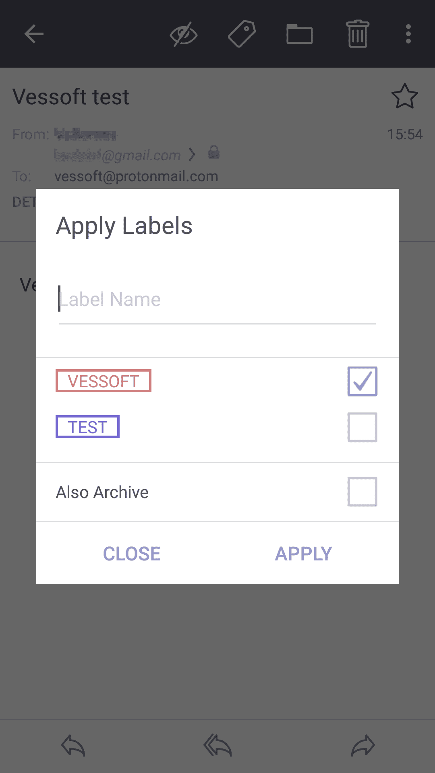Select the purple TEST label tag
Screen dimensions: 435x773
click(x=87, y=427)
